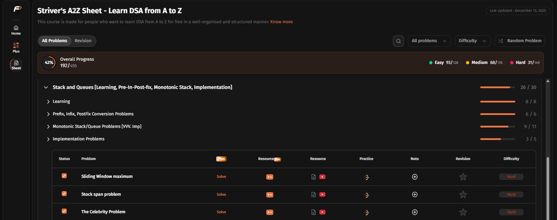Click Solve for Sliding Window maximum

pos(221,177)
